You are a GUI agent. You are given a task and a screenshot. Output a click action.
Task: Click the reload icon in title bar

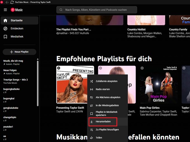click(12, 2)
